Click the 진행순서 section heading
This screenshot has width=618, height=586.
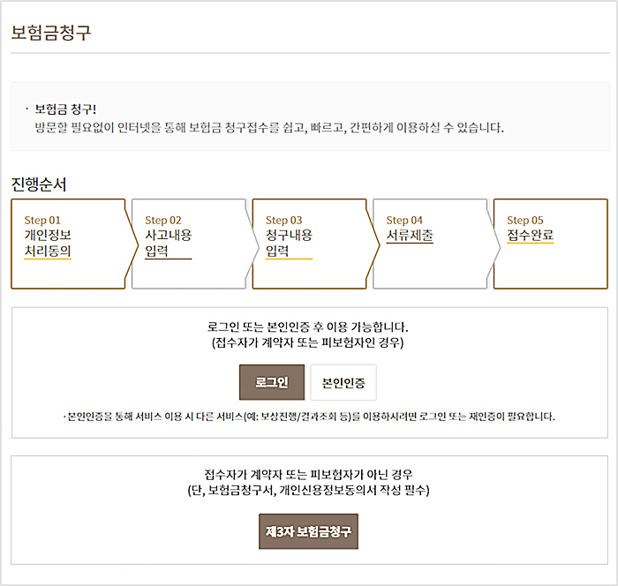[39, 184]
